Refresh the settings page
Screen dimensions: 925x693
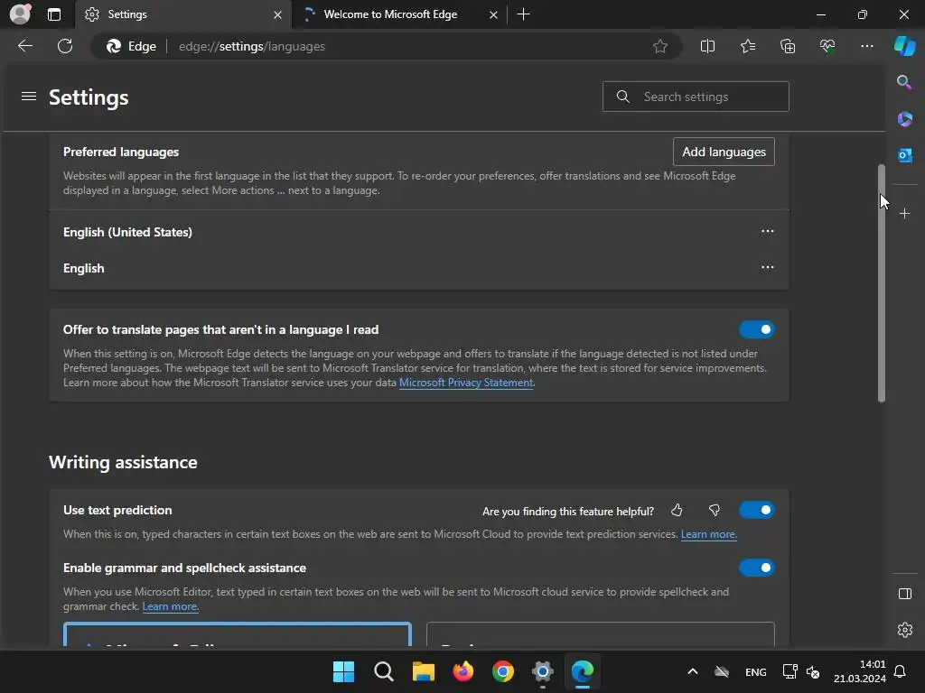pyautogui.click(x=65, y=46)
